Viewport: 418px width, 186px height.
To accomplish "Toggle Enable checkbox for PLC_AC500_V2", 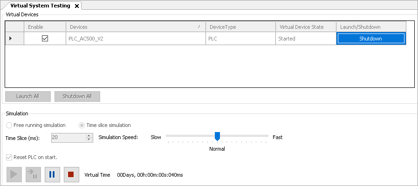I will [45, 39].
